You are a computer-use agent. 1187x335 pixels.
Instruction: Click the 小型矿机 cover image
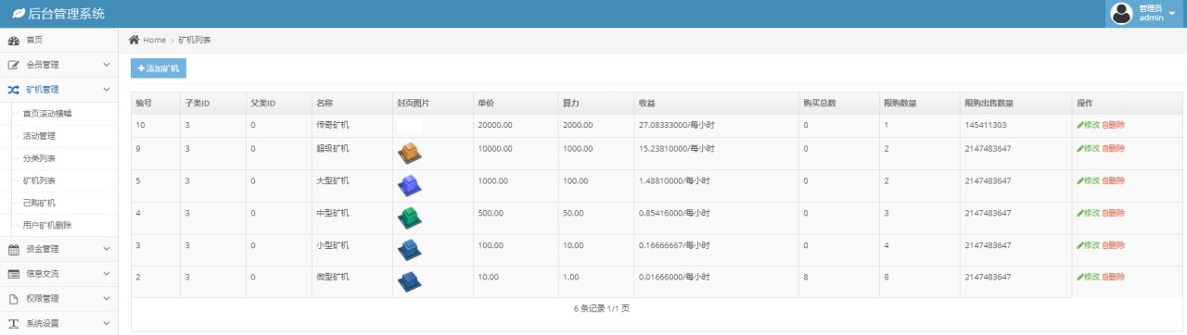click(x=409, y=250)
